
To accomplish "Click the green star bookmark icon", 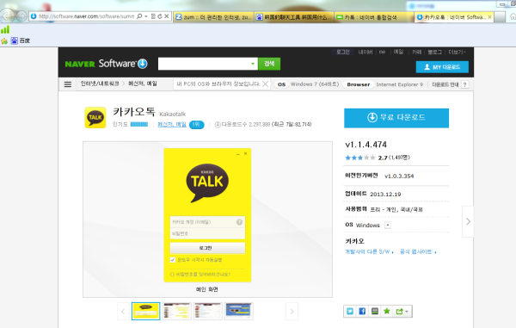I will pyautogui.click(x=387, y=311).
